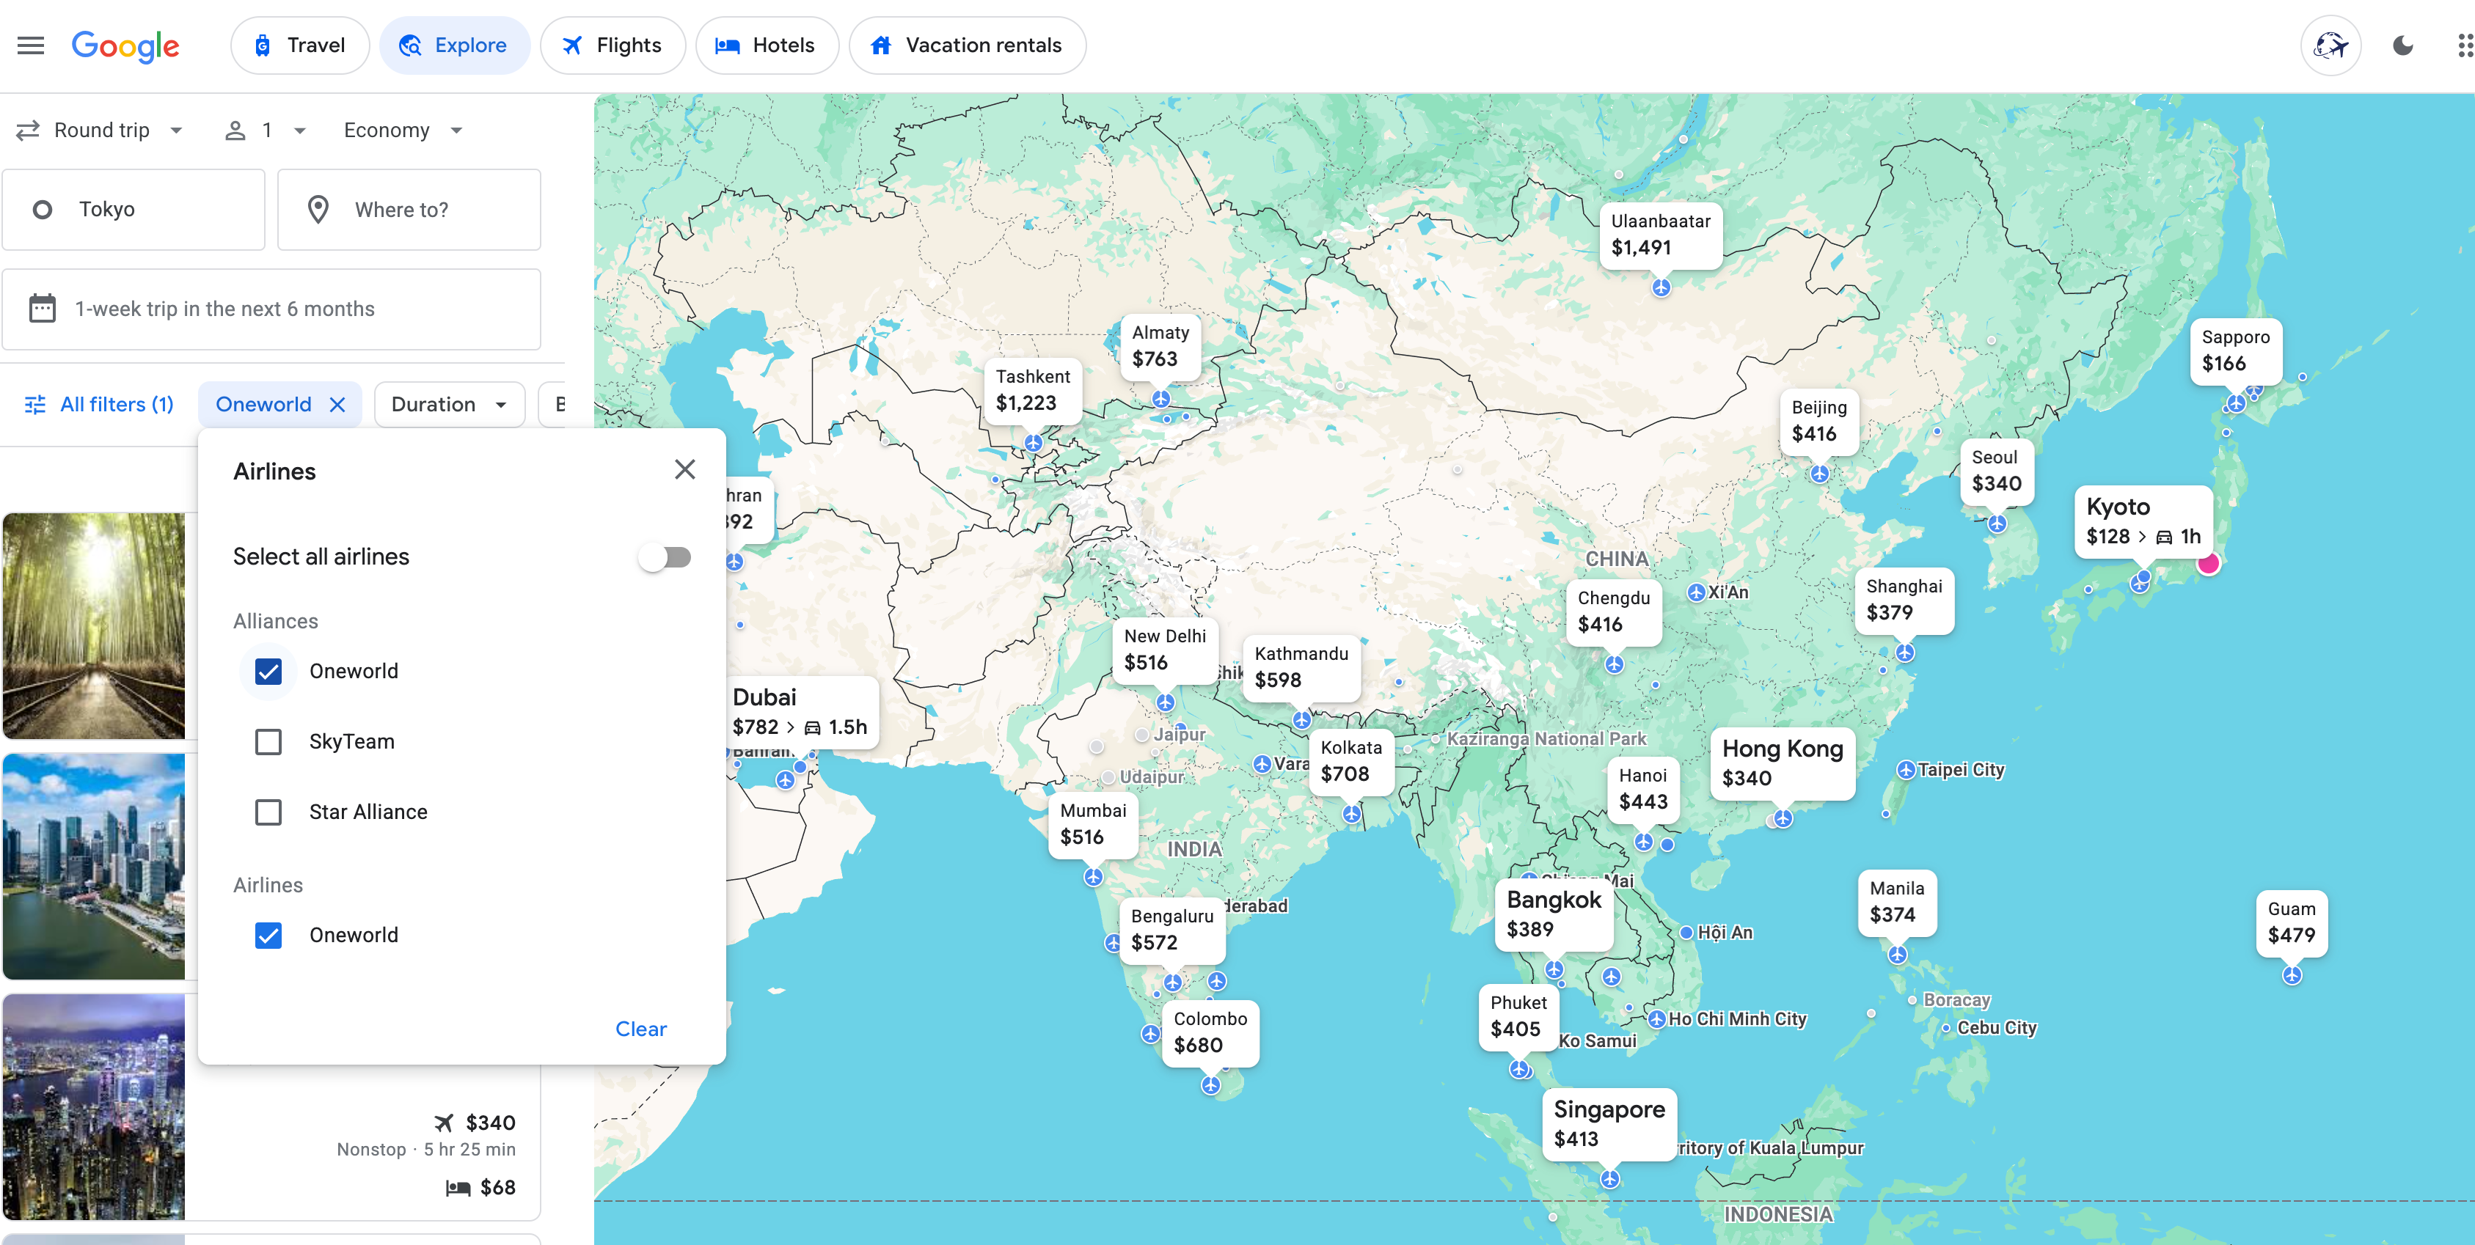Open All filters (1)
The height and width of the screenshot is (1245, 2475).
pos(99,405)
